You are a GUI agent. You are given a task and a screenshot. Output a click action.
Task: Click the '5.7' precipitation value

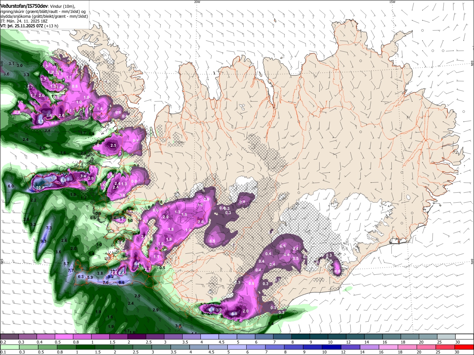point(66,264)
